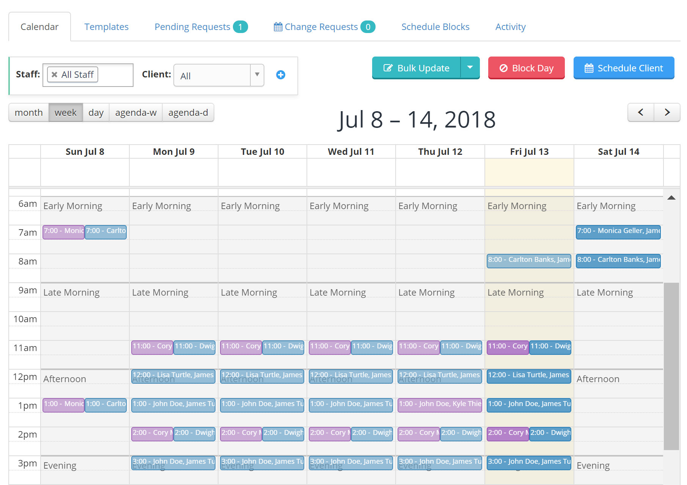Open Friday 11:00 Dwight event
This screenshot has height=485, width=687.
(x=550, y=347)
